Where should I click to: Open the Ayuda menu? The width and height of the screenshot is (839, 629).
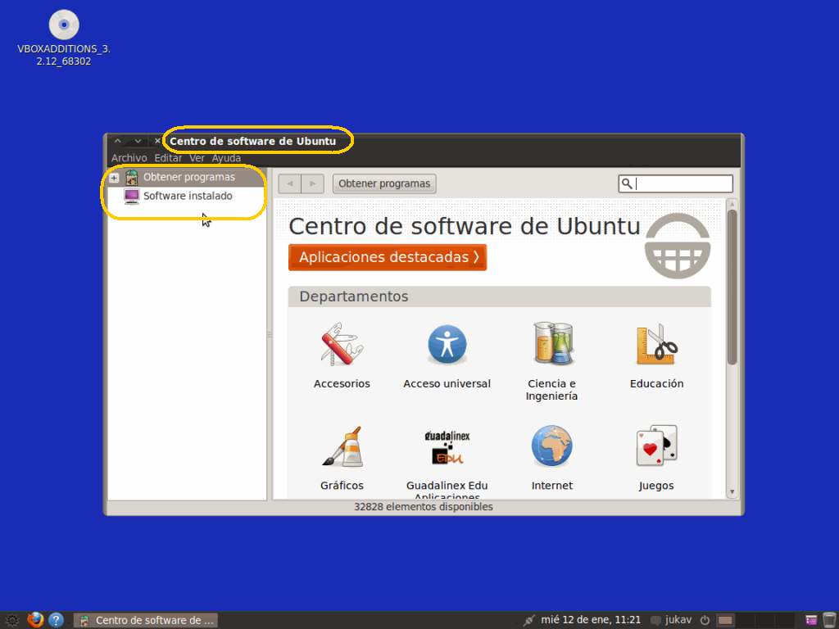(x=226, y=158)
